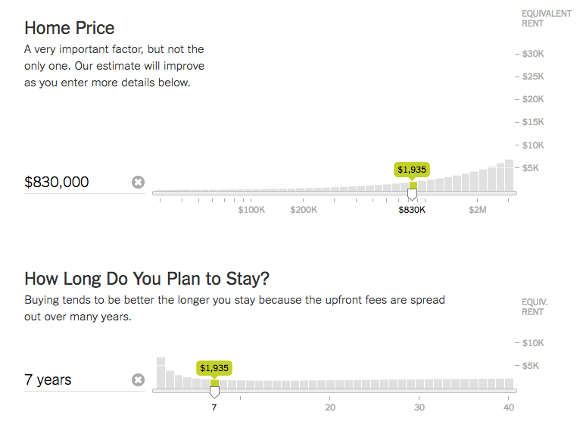Select the 40 year mark on stay slider

point(509,407)
